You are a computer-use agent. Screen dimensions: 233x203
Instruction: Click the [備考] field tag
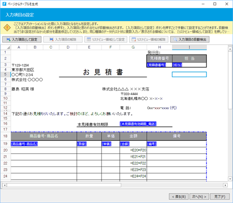tap(151, 144)
